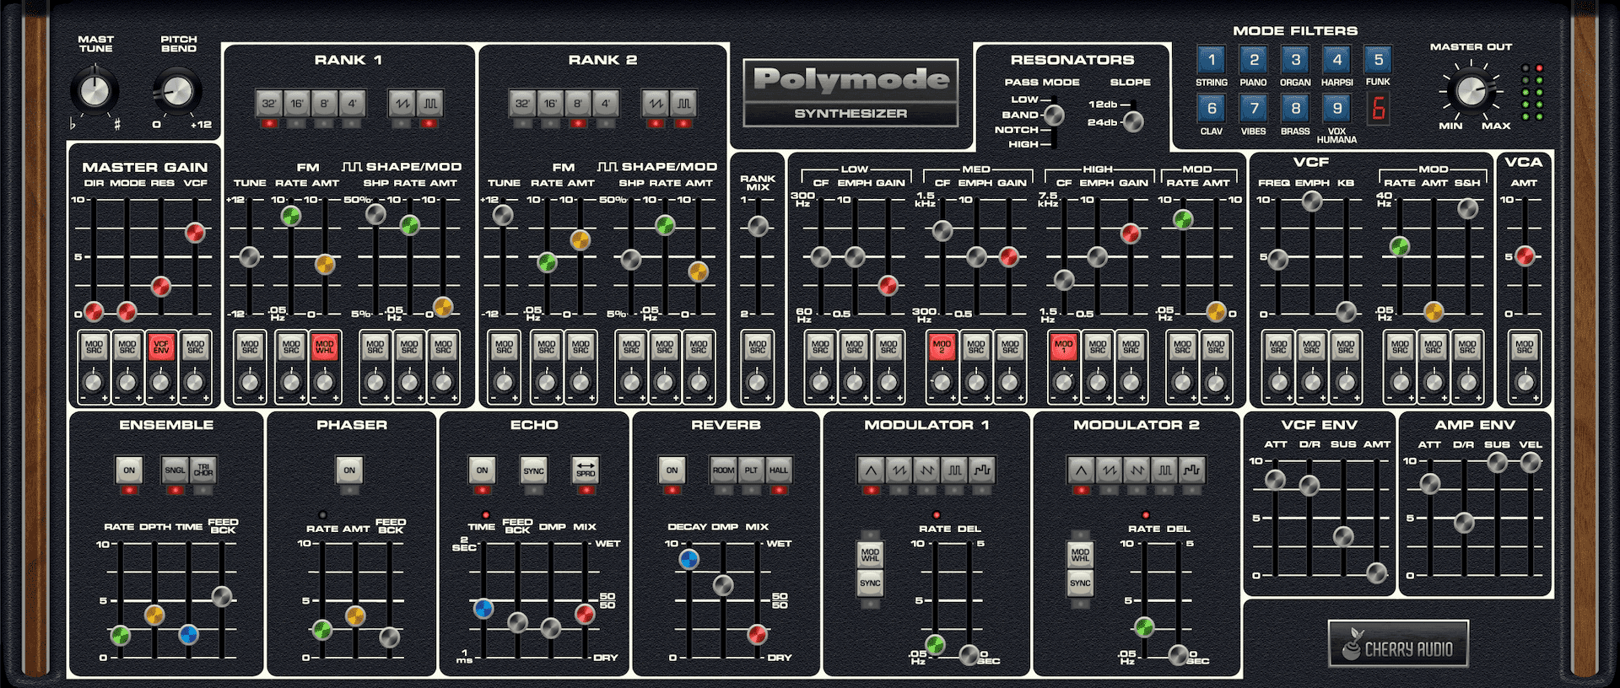This screenshot has height=688, width=1620.
Task: Click the Echo SPRD spread icon button
Action: [586, 470]
